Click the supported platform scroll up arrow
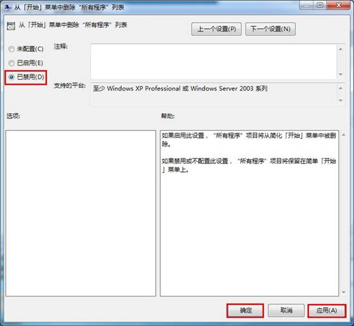Image resolution: width=354 pixels, height=326 pixels. coord(341,89)
